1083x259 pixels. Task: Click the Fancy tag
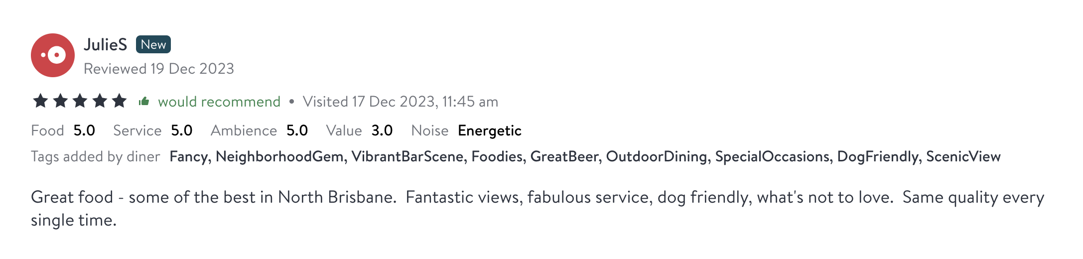pyautogui.click(x=189, y=157)
